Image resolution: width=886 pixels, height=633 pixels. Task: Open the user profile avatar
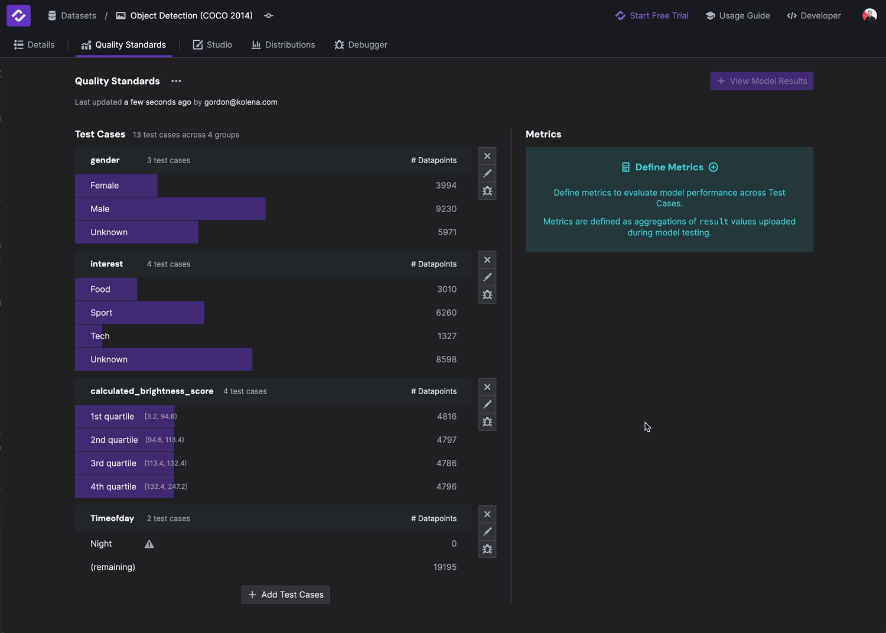click(869, 16)
